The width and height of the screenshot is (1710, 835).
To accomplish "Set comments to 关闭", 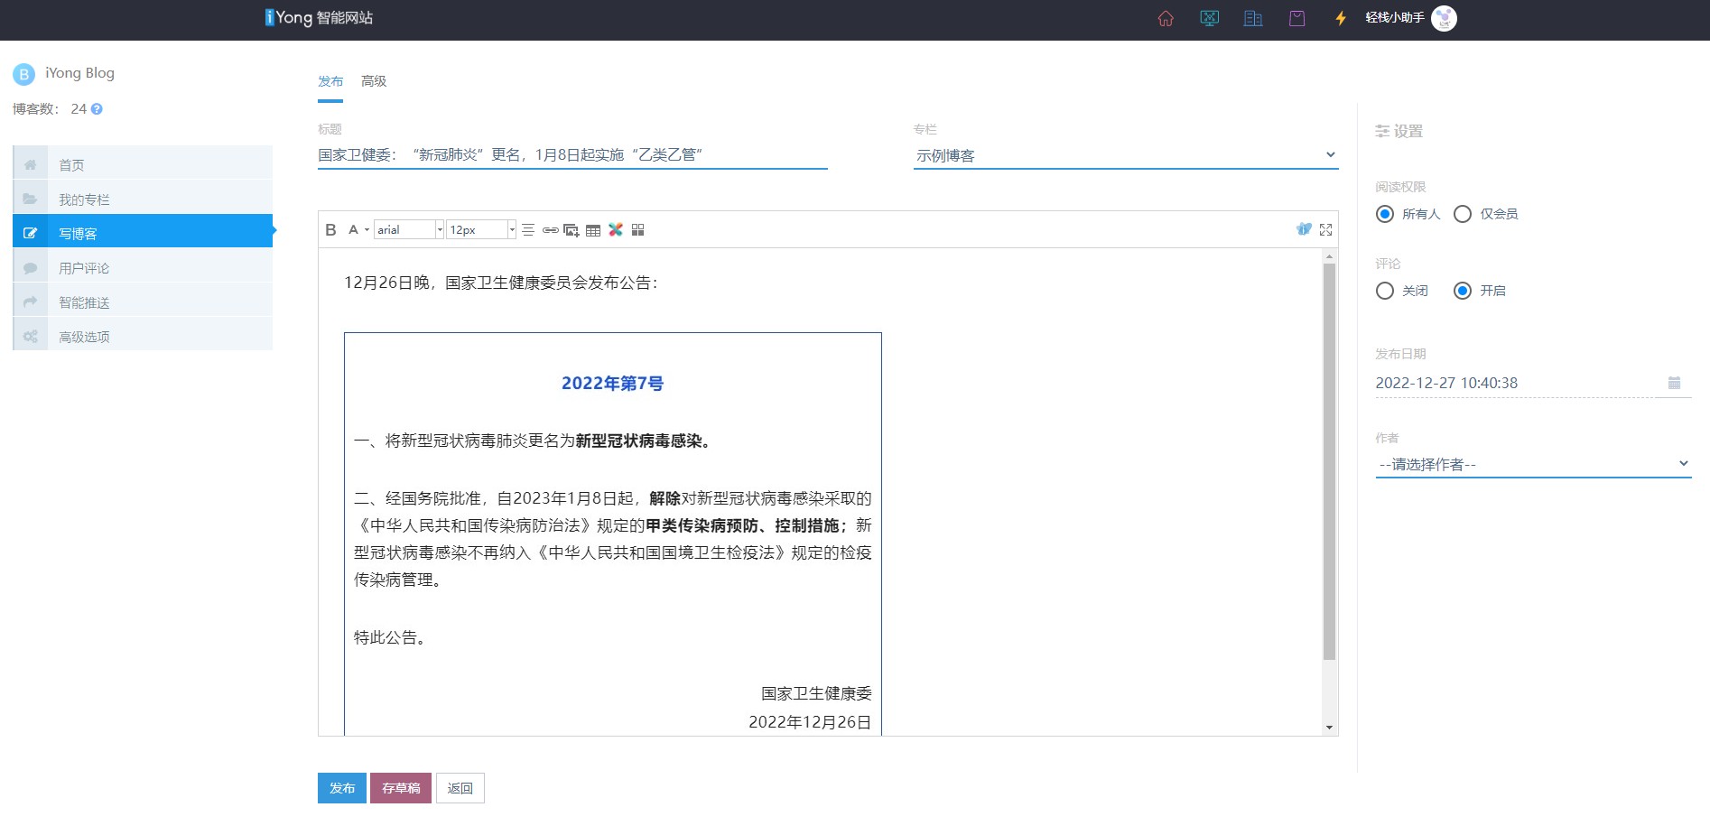I will pos(1385,291).
